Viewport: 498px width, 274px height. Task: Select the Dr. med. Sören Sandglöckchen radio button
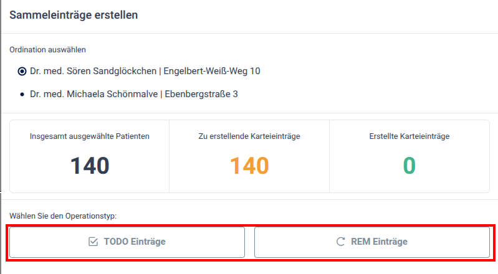22,72
